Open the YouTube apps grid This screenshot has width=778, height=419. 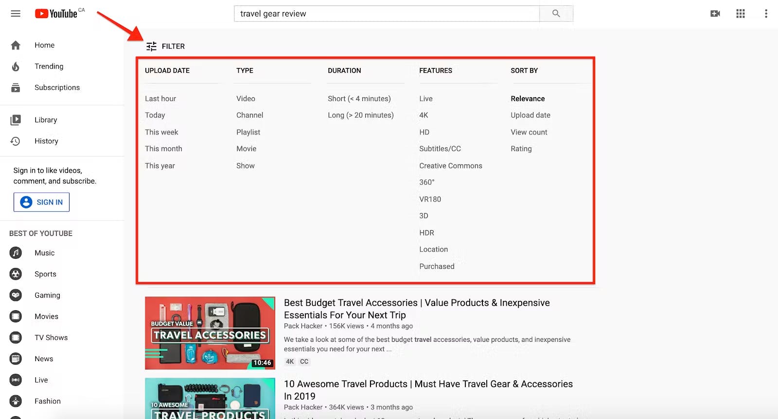pos(741,14)
